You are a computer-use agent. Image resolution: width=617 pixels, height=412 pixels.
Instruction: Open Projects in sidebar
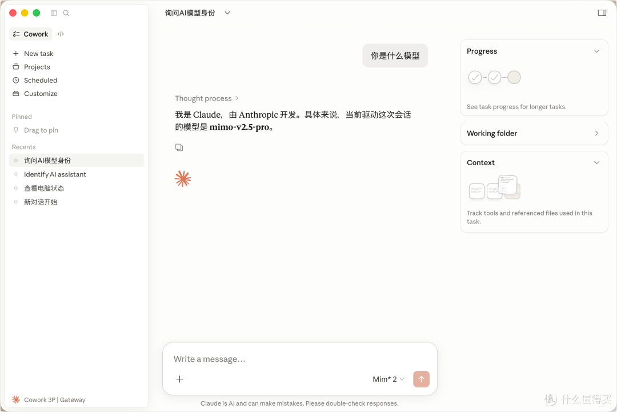[x=37, y=67]
